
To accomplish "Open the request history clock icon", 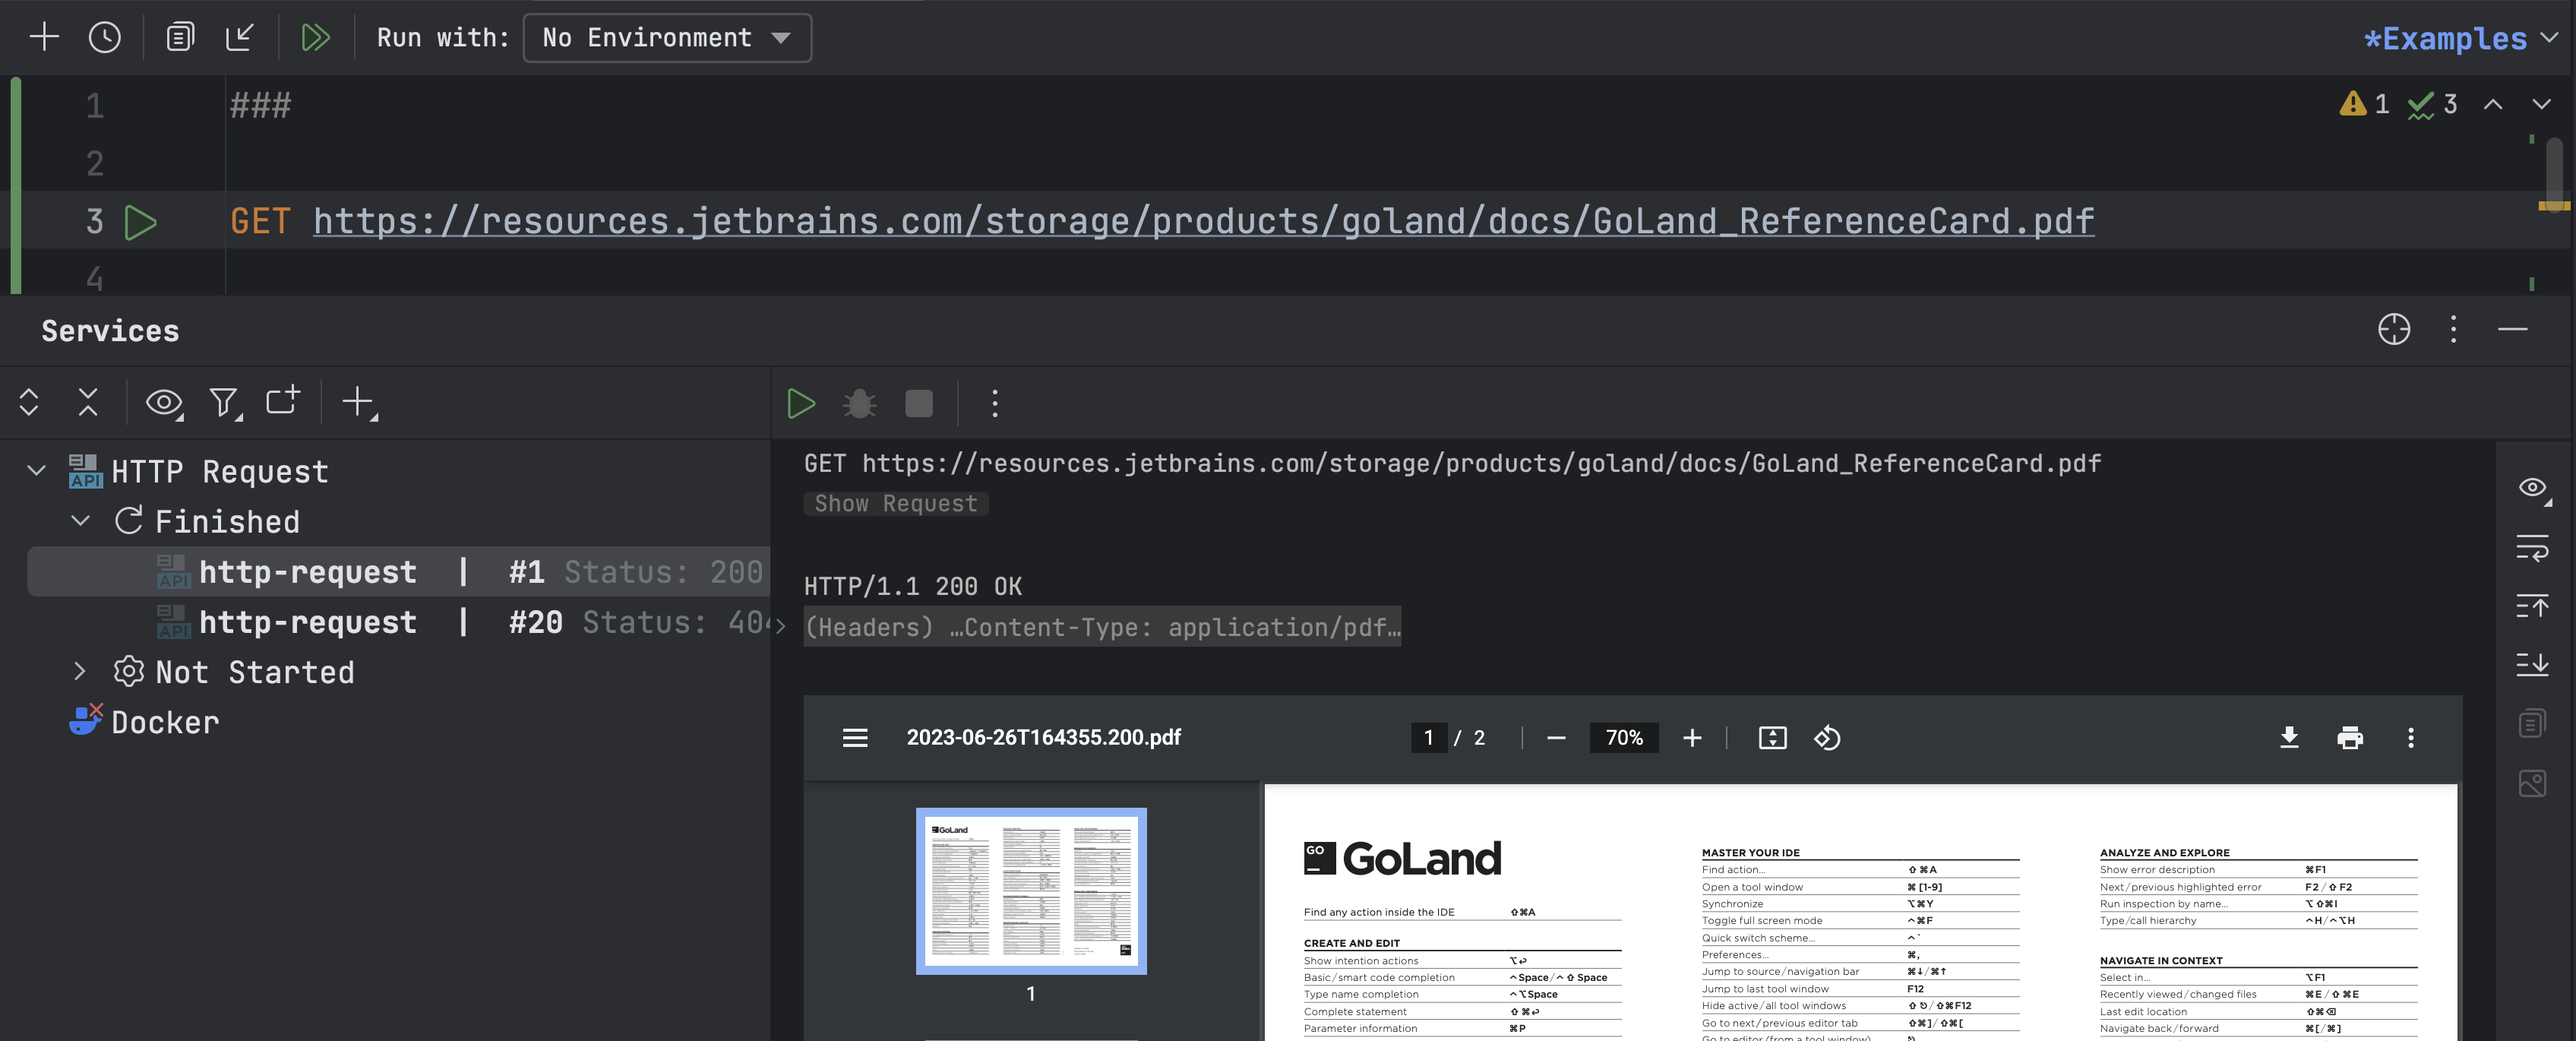I will click(105, 38).
